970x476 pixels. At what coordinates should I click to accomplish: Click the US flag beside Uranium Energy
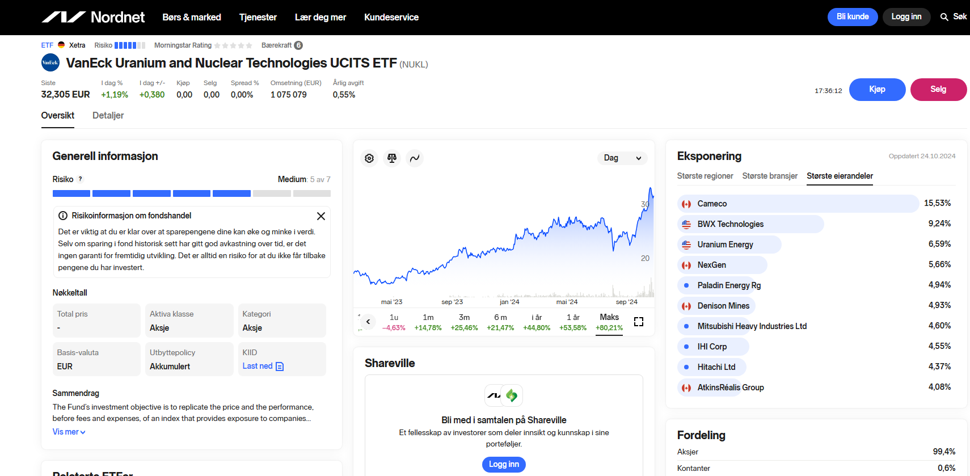point(686,245)
